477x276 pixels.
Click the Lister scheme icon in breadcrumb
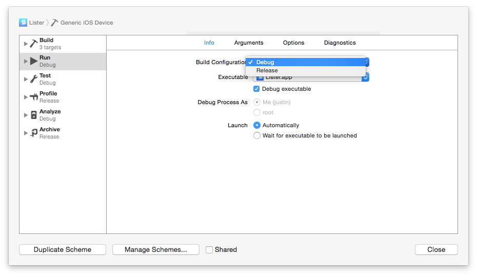tap(23, 23)
